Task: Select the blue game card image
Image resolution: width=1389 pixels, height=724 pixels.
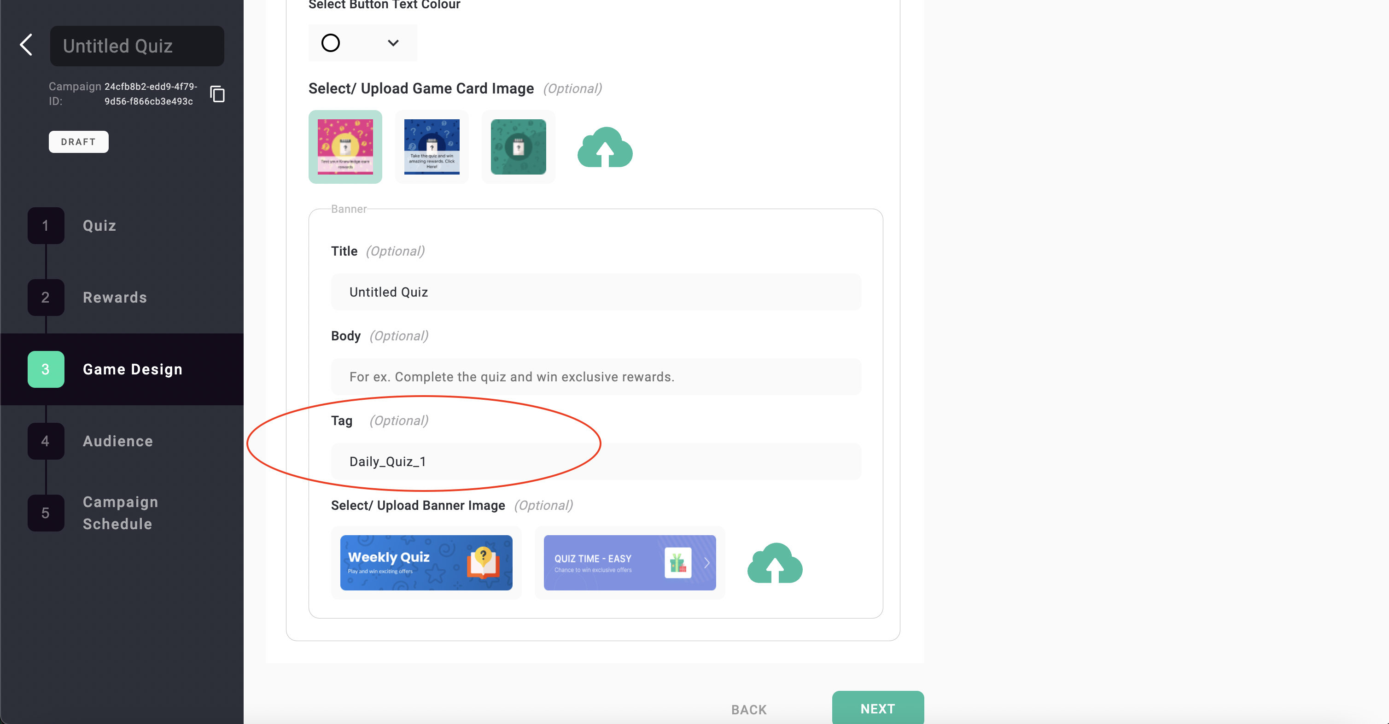Action: (x=432, y=146)
